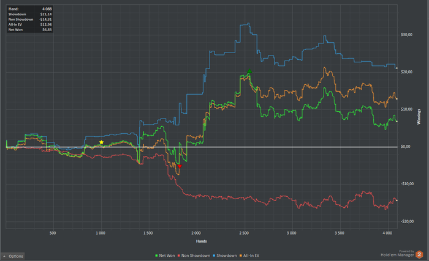Toggle the All-In EV legend entry
Image resolution: width=429 pixels, height=261 pixels.
pos(249,255)
